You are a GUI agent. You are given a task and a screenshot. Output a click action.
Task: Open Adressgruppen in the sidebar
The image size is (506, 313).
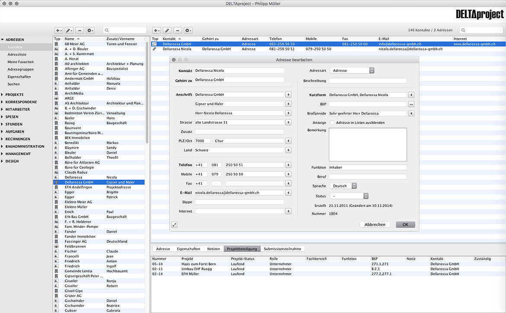(x=21, y=70)
